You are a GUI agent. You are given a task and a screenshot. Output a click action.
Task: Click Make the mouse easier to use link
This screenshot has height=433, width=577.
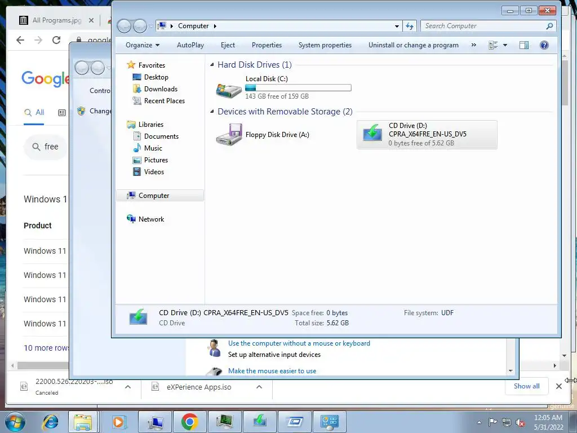(272, 371)
